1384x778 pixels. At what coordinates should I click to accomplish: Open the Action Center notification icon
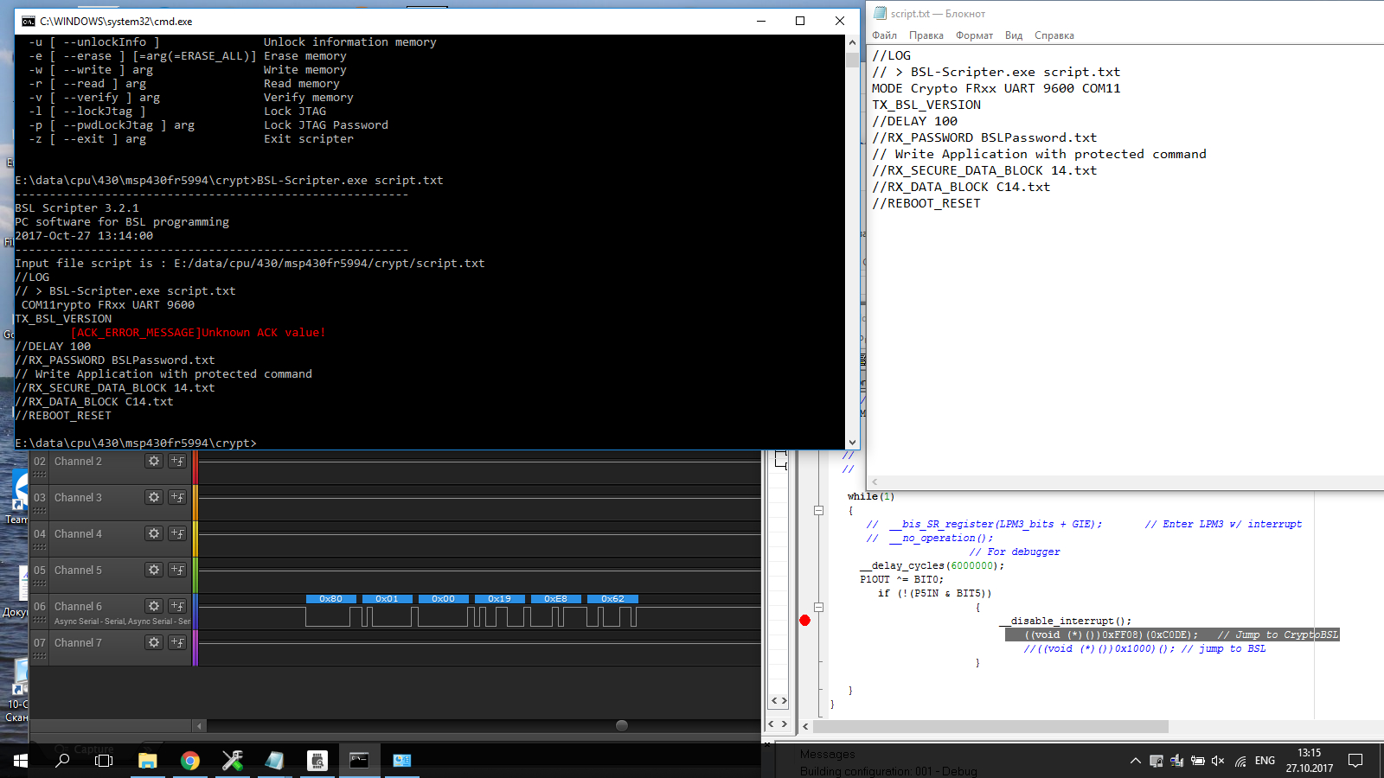pos(1355,761)
